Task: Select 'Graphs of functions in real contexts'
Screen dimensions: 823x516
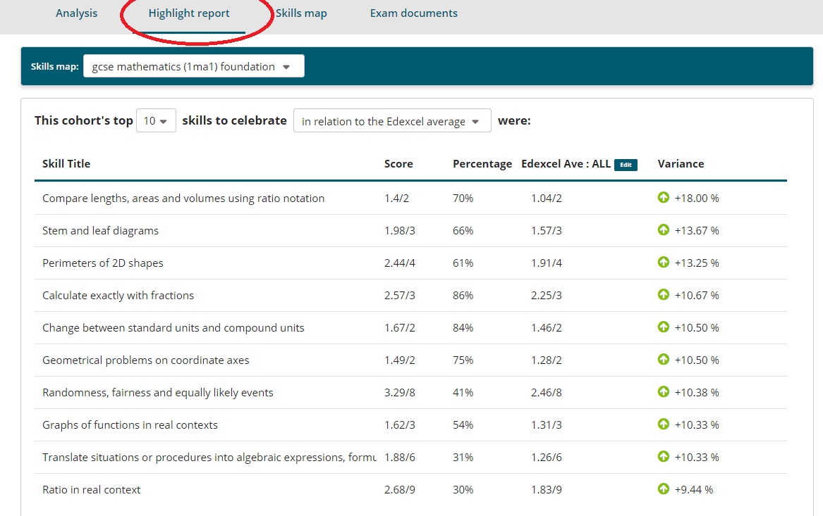Action: [130, 425]
